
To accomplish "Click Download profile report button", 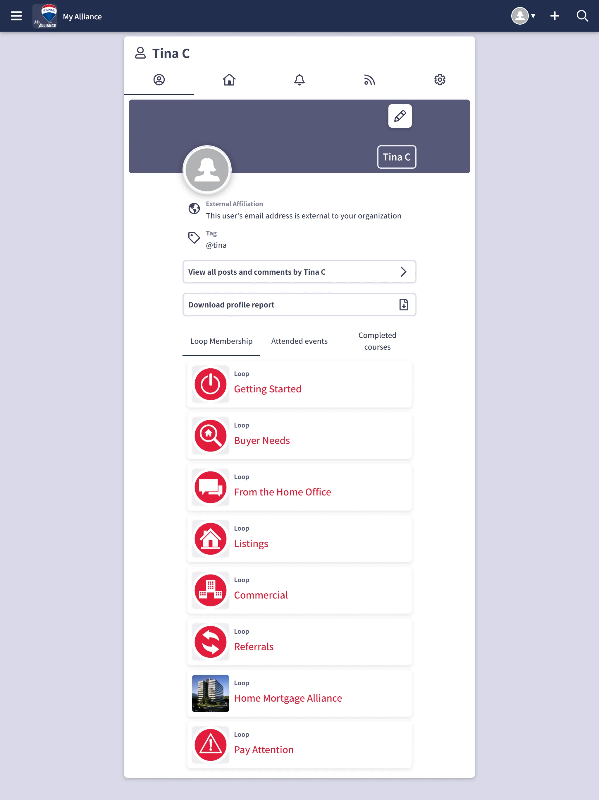I will 299,304.
